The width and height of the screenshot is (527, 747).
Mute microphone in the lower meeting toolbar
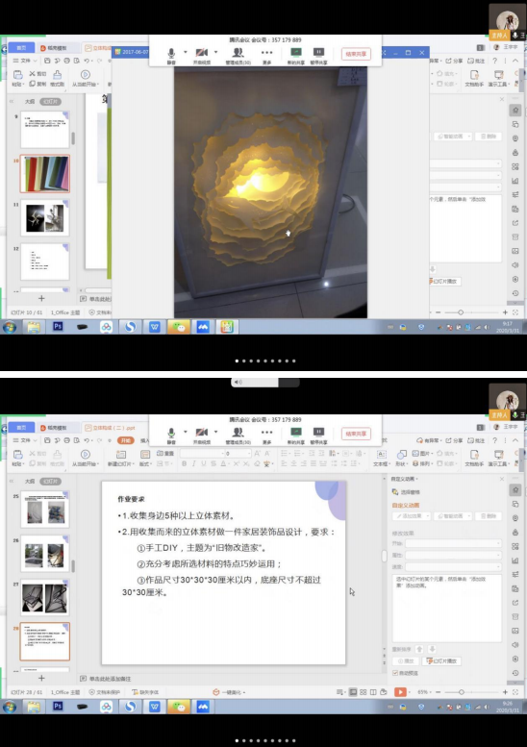(171, 435)
